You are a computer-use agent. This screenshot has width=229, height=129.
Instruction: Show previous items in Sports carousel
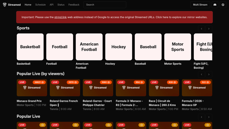202,29
